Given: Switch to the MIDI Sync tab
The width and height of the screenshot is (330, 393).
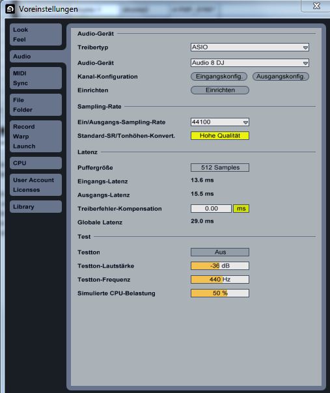Looking at the screenshot, I should point(36,78).
